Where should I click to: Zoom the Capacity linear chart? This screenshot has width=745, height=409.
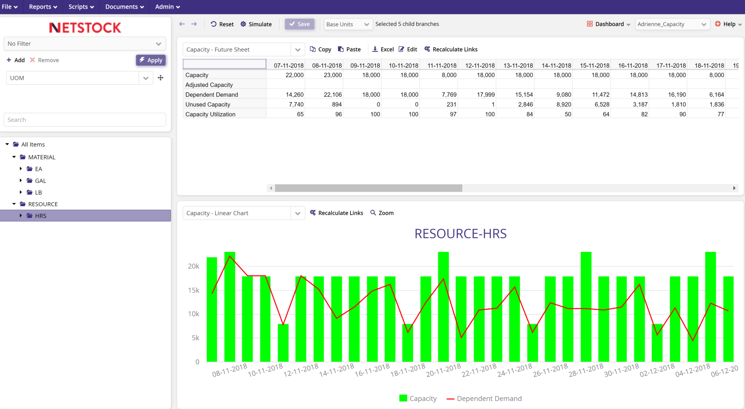pyautogui.click(x=382, y=213)
